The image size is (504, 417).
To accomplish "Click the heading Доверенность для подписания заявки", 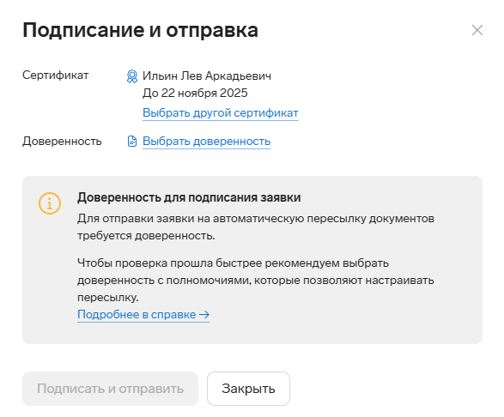I will [x=189, y=197].
